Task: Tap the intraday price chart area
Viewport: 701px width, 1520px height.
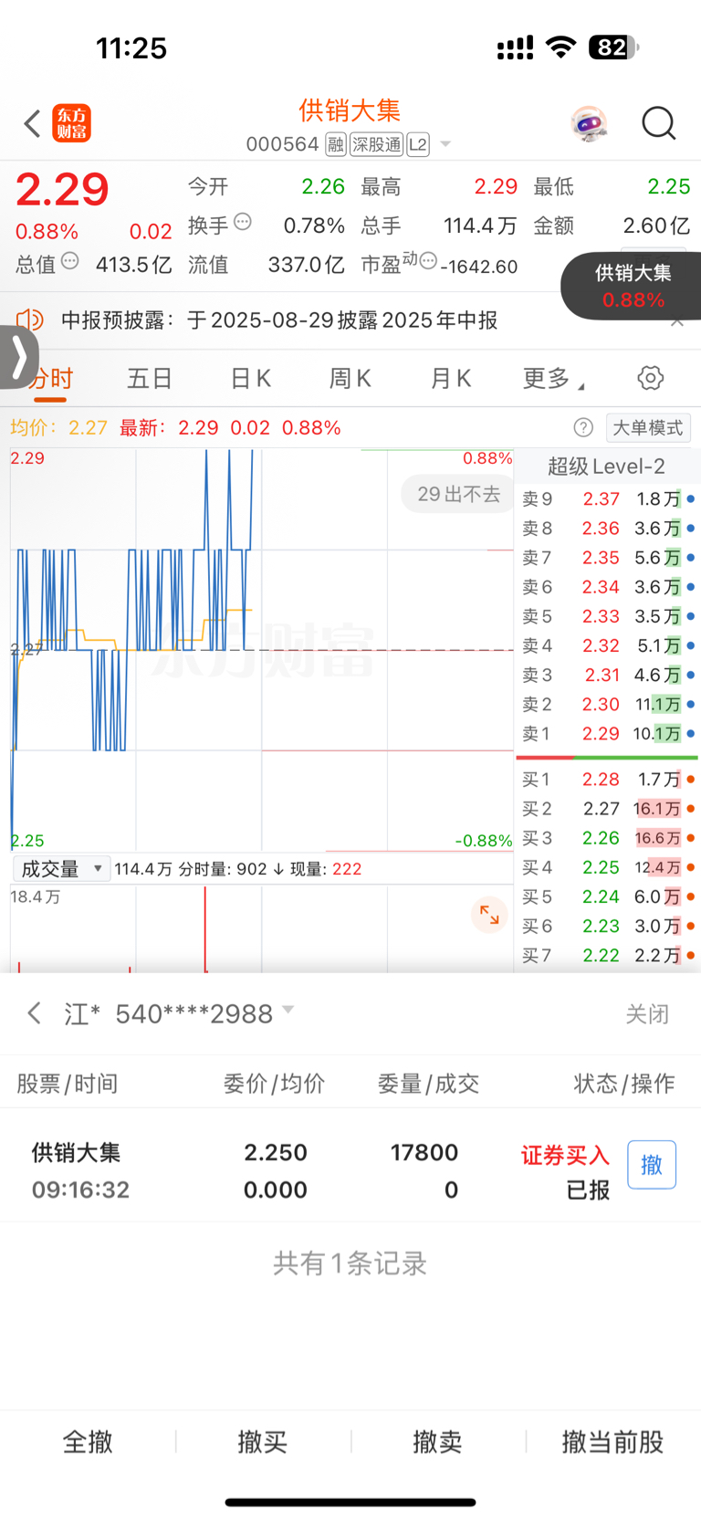Action: point(262,649)
